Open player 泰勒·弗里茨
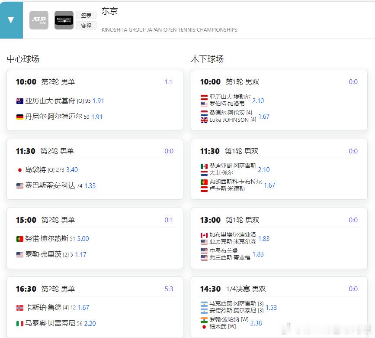This screenshot has width=375, height=338. tap(43, 254)
